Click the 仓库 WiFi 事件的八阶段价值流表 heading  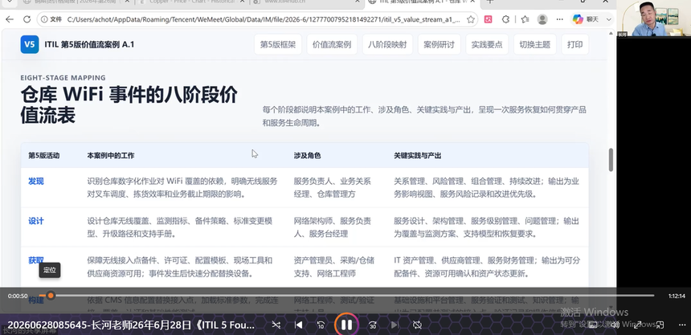click(x=129, y=105)
